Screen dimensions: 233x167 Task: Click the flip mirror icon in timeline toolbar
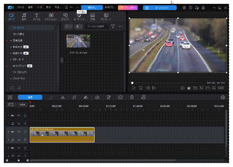pos(86,97)
